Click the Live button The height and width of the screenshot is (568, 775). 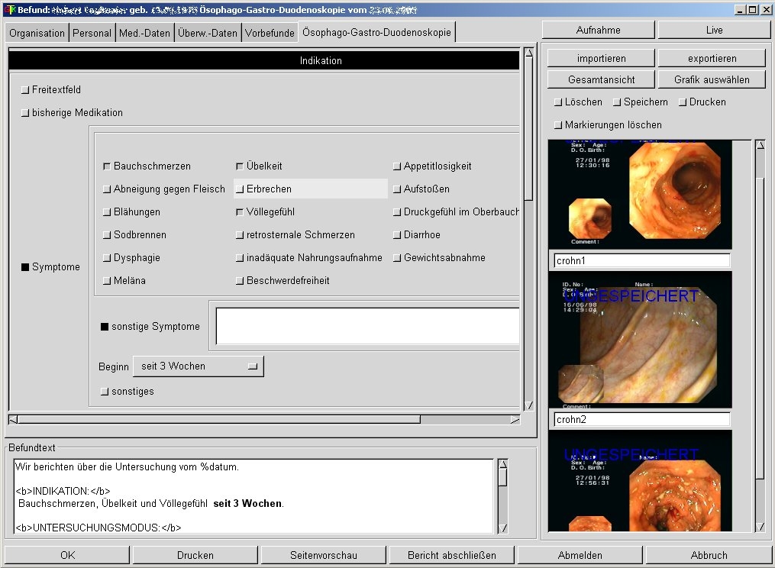(x=714, y=30)
